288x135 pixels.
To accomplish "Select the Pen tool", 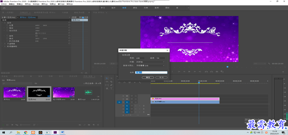I will (111, 85).
